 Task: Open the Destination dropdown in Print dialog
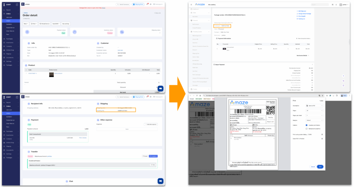315,105
